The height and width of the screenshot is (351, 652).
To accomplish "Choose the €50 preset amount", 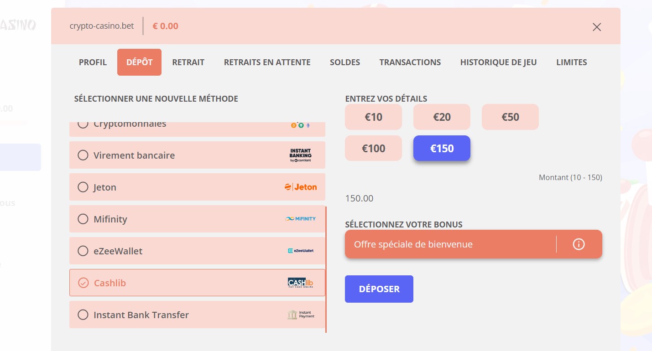I will 510,117.
